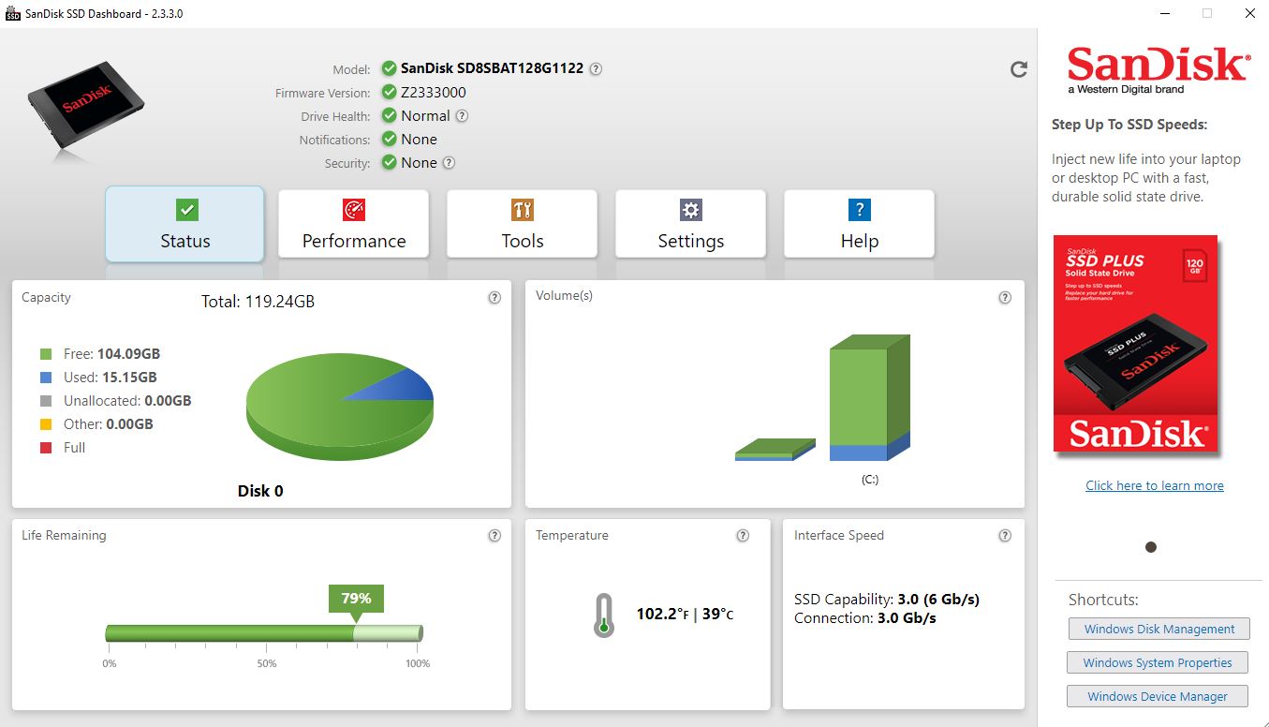
Task: Open help for the Interface Speed panel
Action: (x=1005, y=536)
